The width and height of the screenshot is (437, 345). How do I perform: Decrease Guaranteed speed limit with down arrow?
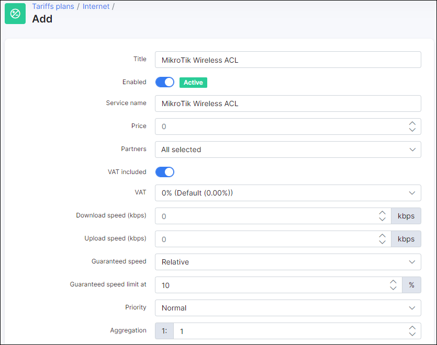pos(393,288)
